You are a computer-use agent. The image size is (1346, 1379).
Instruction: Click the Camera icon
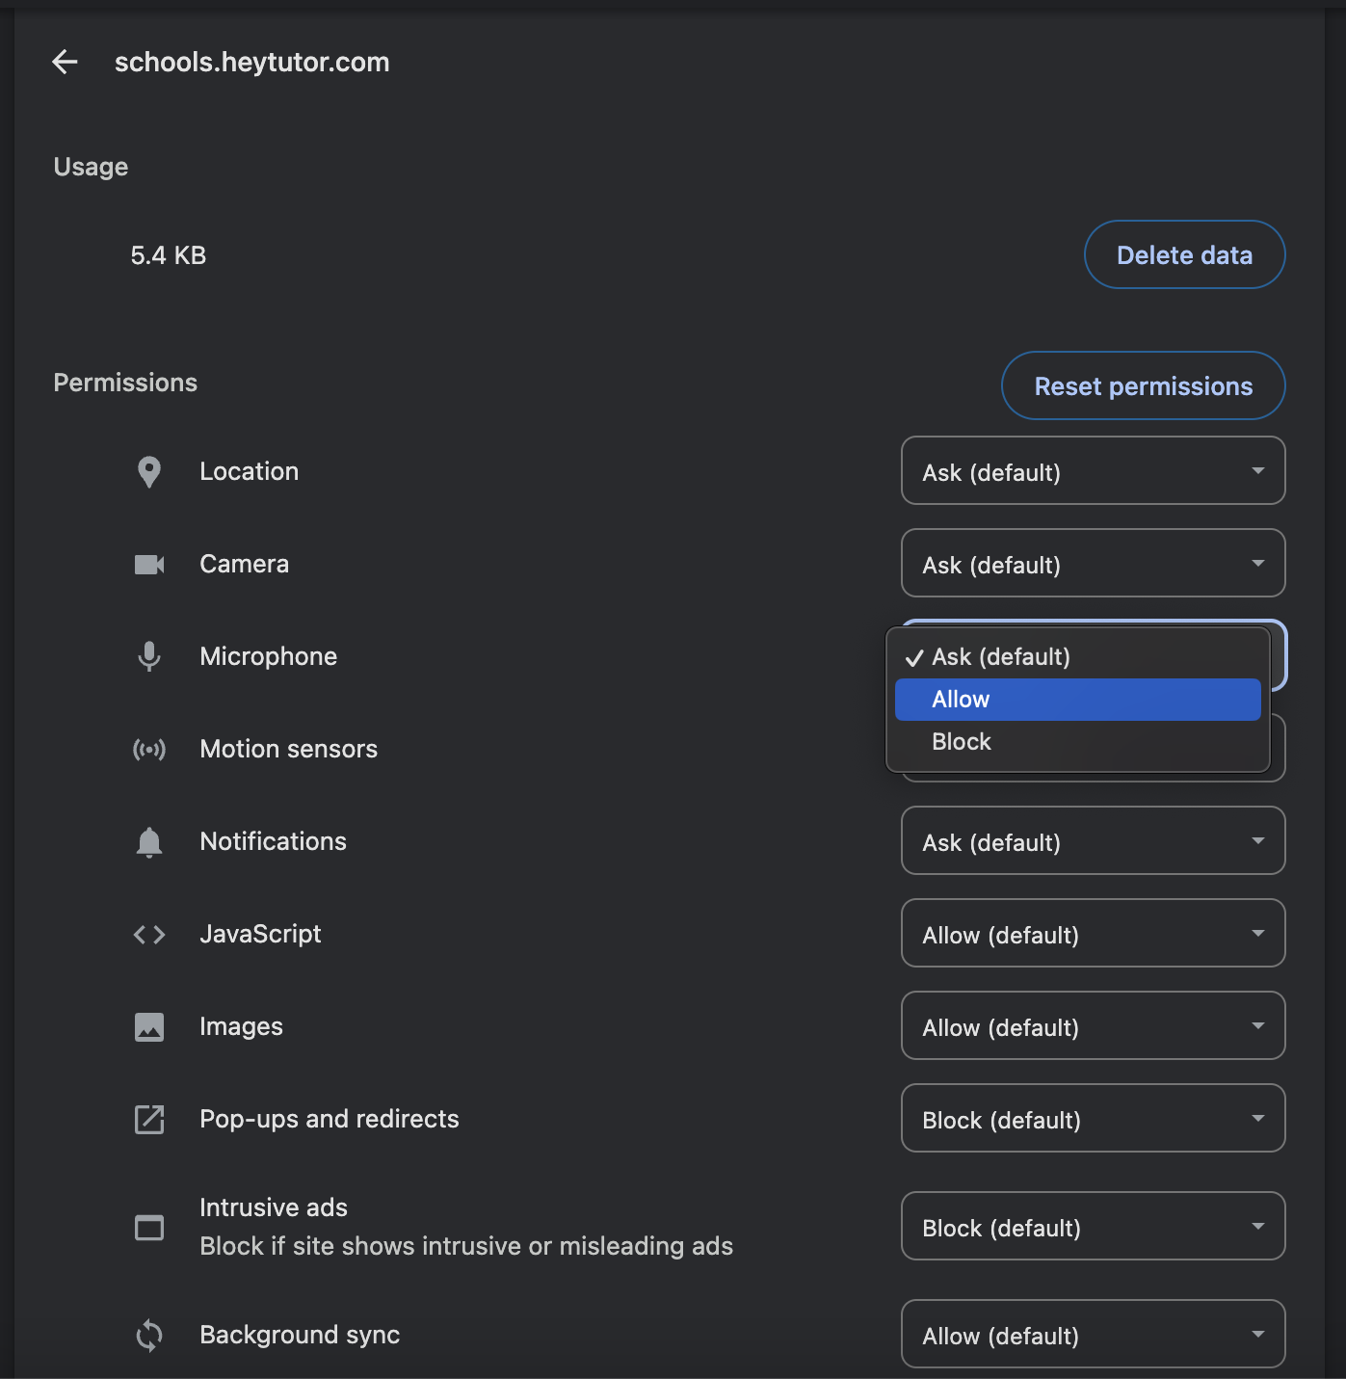(x=149, y=565)
